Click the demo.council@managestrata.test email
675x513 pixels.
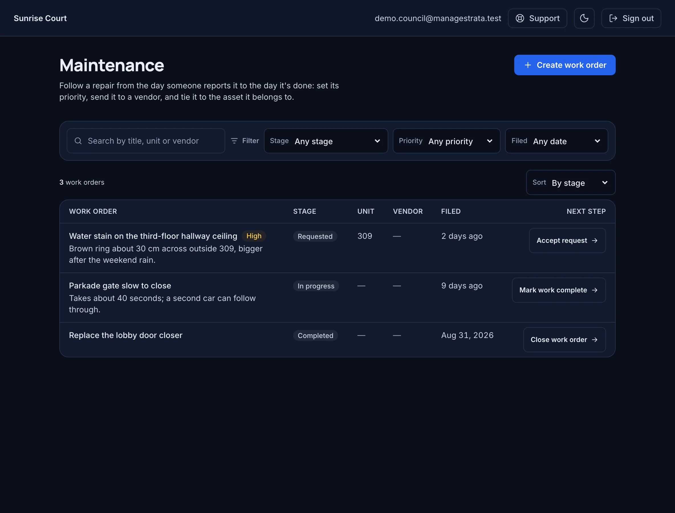(438, 18)
